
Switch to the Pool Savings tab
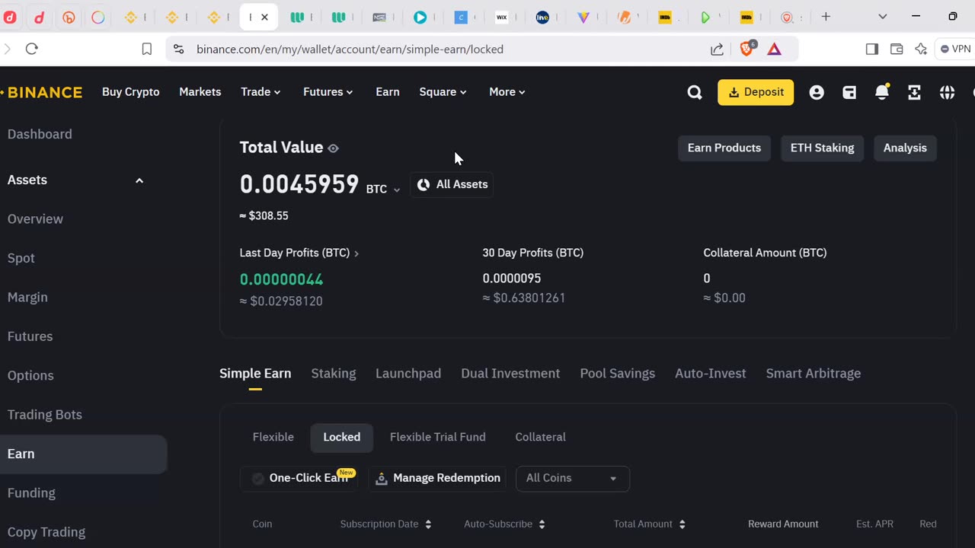618,374
